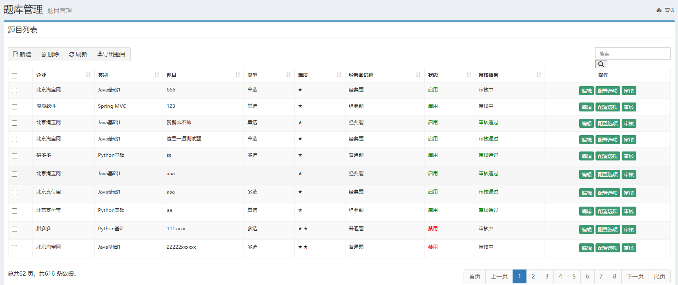Image resolution: width=678 pixels, height=285 pixels.
Task: Click 编辑 for the 111xxxx row
Action: (x=587, y=229)
